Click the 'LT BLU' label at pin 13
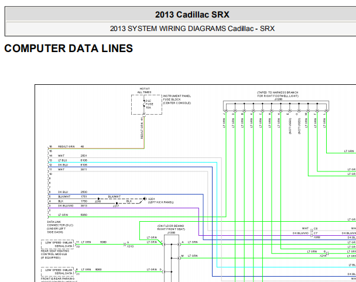 click(63, 160)
